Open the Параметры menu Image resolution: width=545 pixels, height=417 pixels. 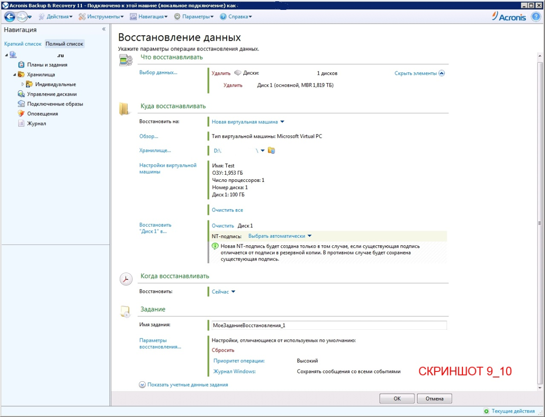coord(194,17)
